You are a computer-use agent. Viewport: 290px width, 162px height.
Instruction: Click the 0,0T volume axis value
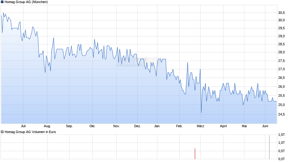(281, 159)
